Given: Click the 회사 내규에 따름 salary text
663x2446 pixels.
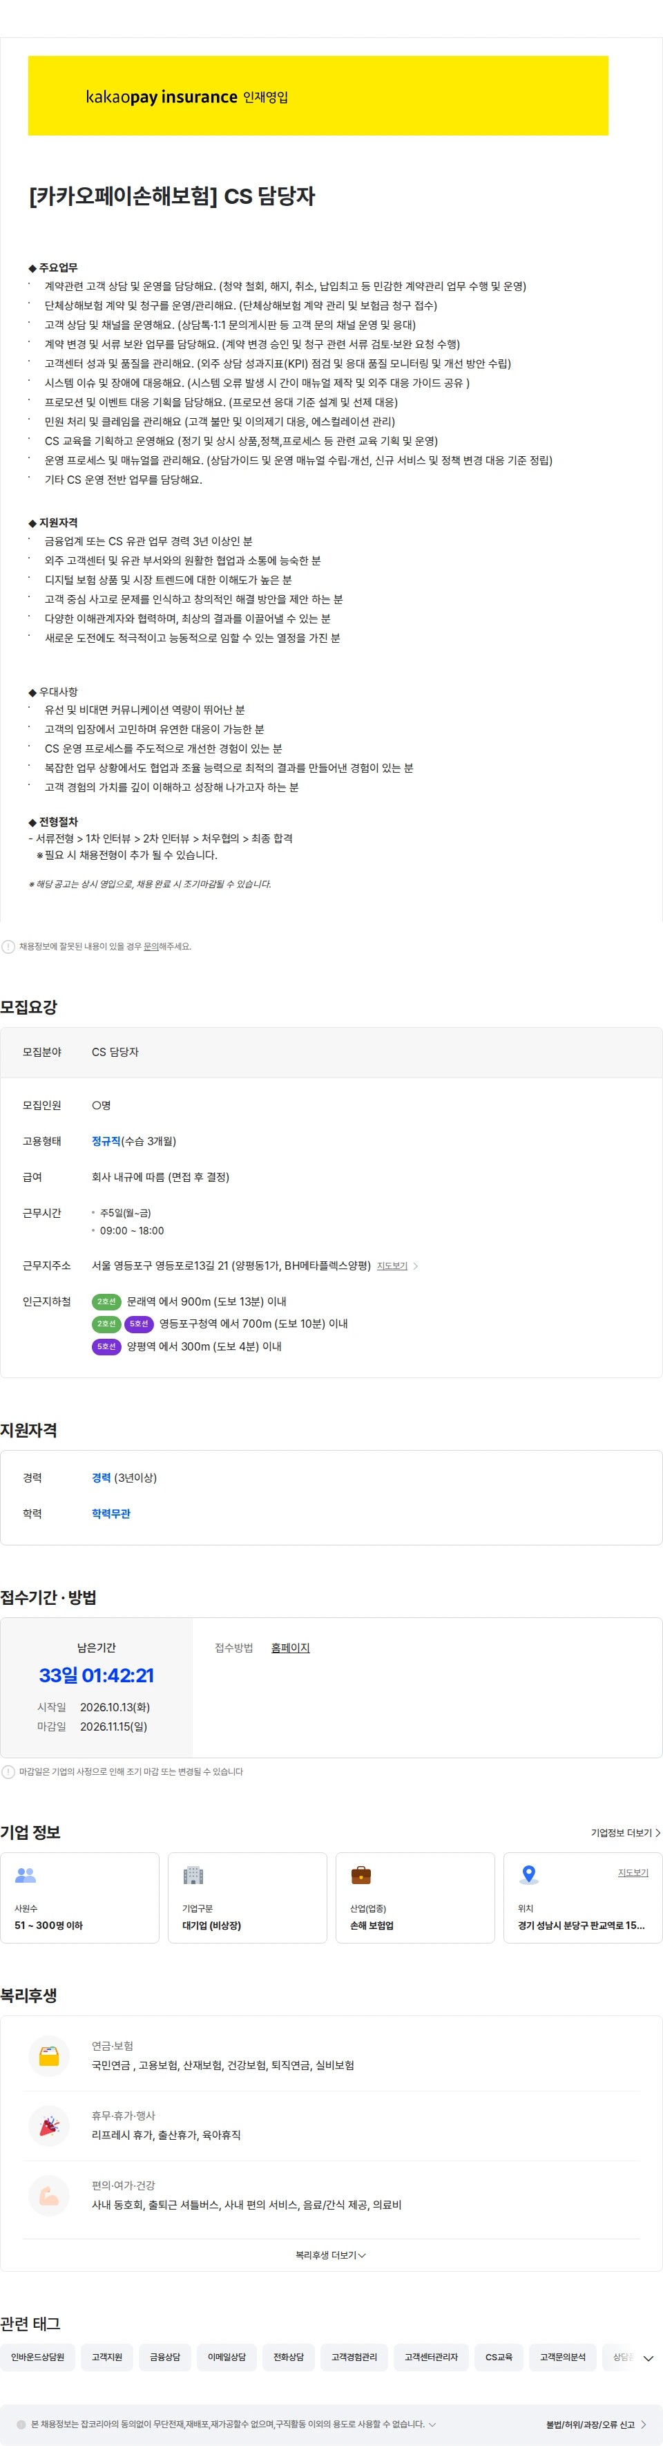Looking at the screenshot, I should point(160,1178).
